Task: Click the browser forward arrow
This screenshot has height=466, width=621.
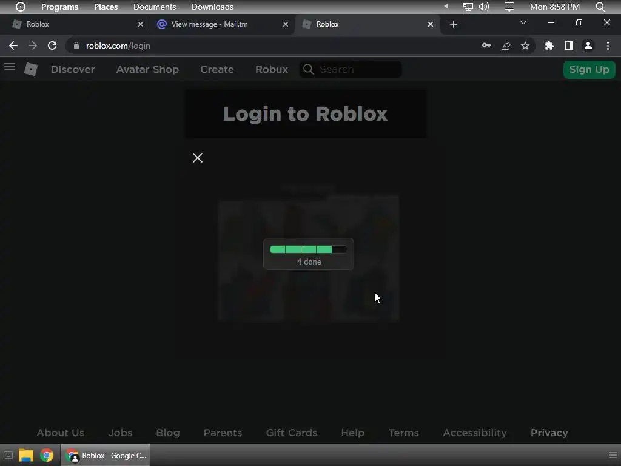Action: (33, 46)
